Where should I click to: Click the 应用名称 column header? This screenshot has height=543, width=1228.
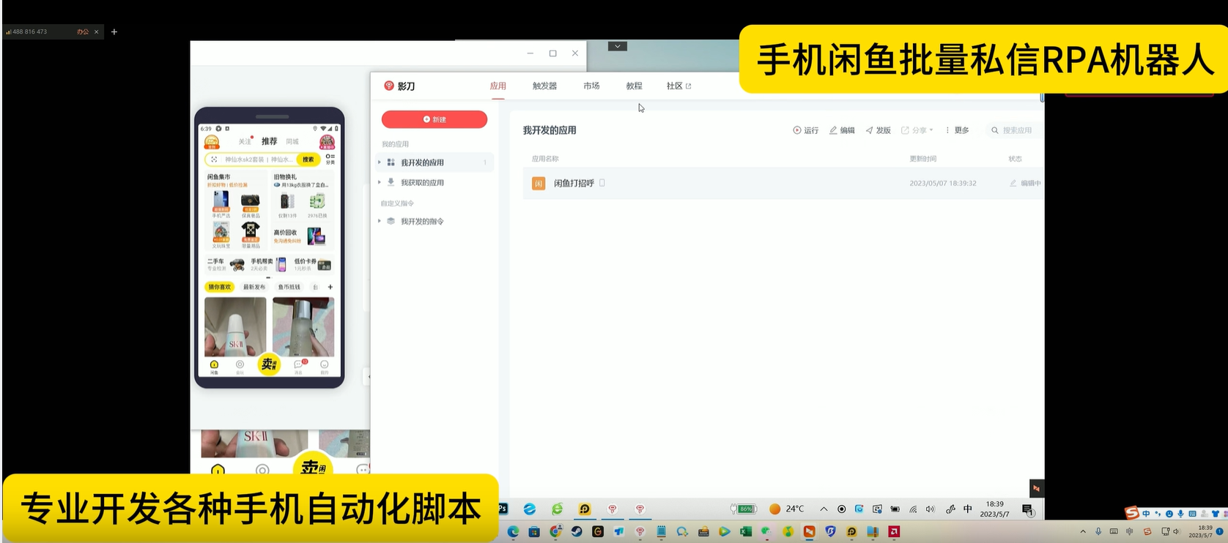click(545, 158)
